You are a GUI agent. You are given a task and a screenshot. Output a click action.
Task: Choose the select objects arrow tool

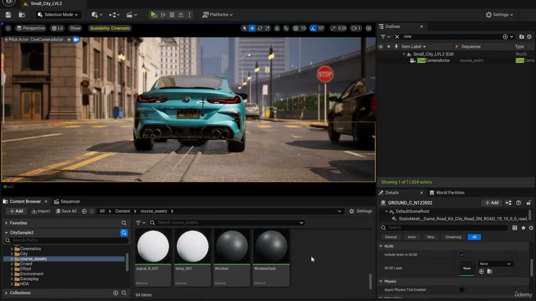244,28
